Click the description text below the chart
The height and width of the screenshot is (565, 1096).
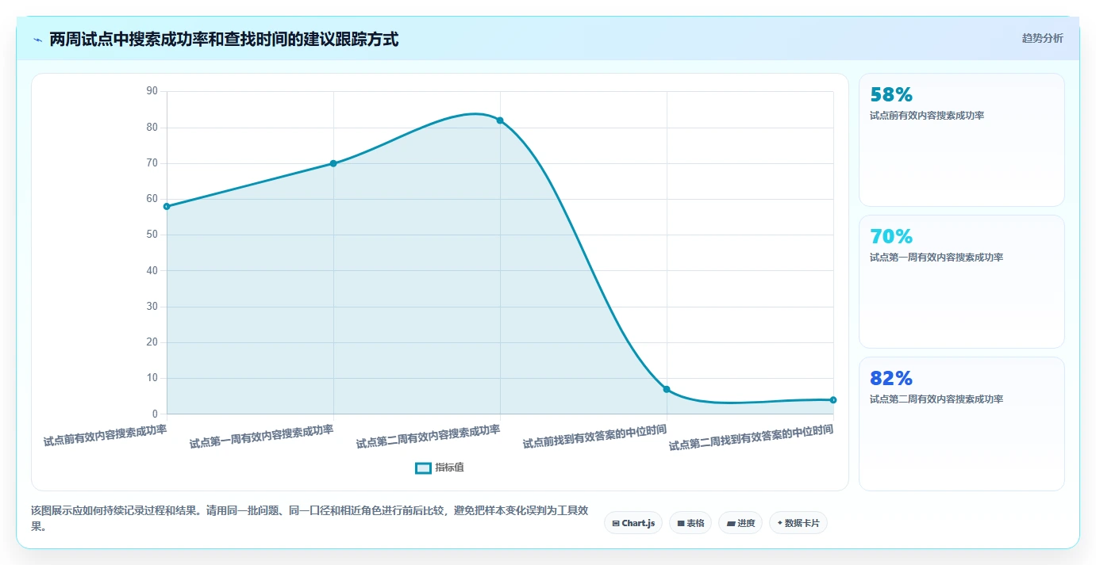tap(310, 517)
